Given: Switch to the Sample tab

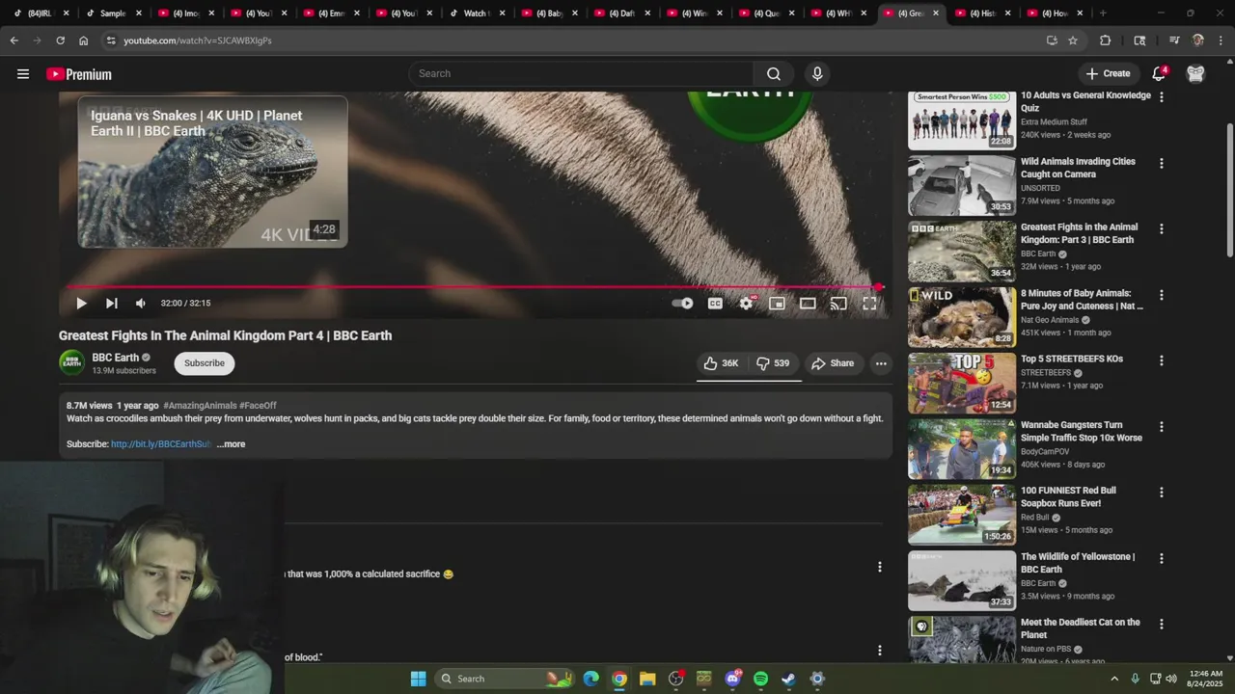Looking at the screenshot, I should (x=112, y=13).
